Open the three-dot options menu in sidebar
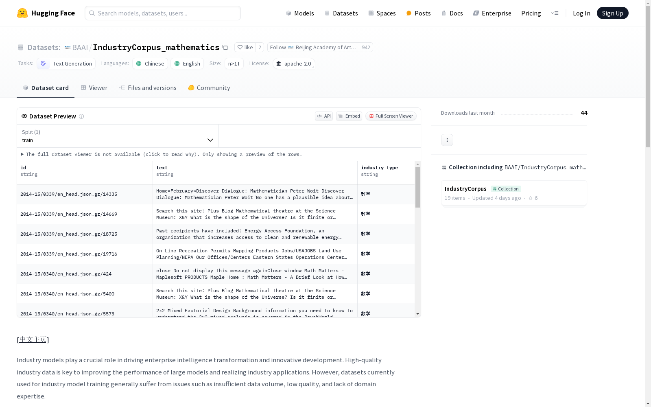The width and height of the screenshot is (651, 407). (447, 140)
